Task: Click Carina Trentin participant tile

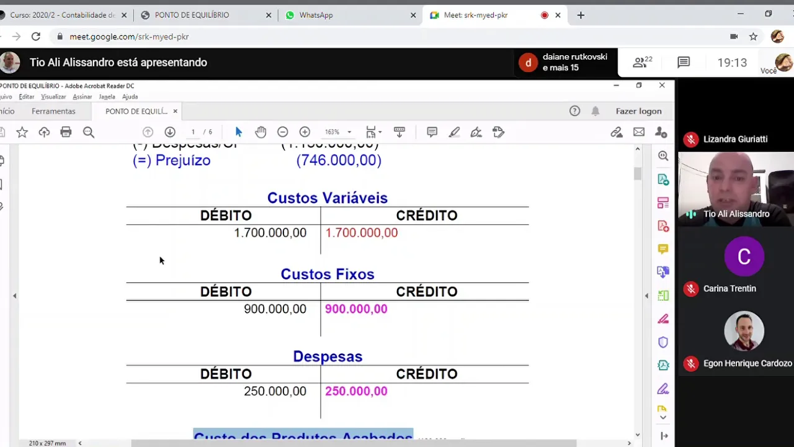Action: coord(736,264)
